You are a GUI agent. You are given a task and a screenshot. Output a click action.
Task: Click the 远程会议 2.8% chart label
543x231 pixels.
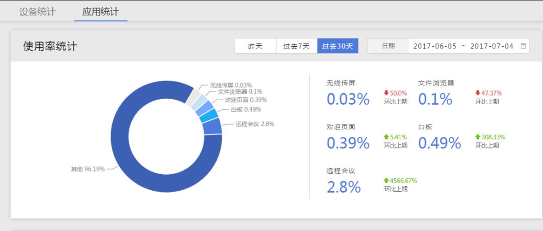pos(254,124)
